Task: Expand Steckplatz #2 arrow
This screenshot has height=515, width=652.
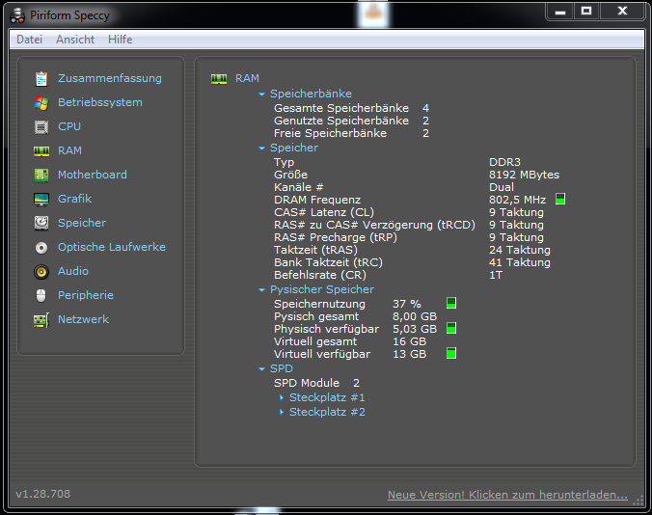Action: pyautogui.click(x=282, y=412)
